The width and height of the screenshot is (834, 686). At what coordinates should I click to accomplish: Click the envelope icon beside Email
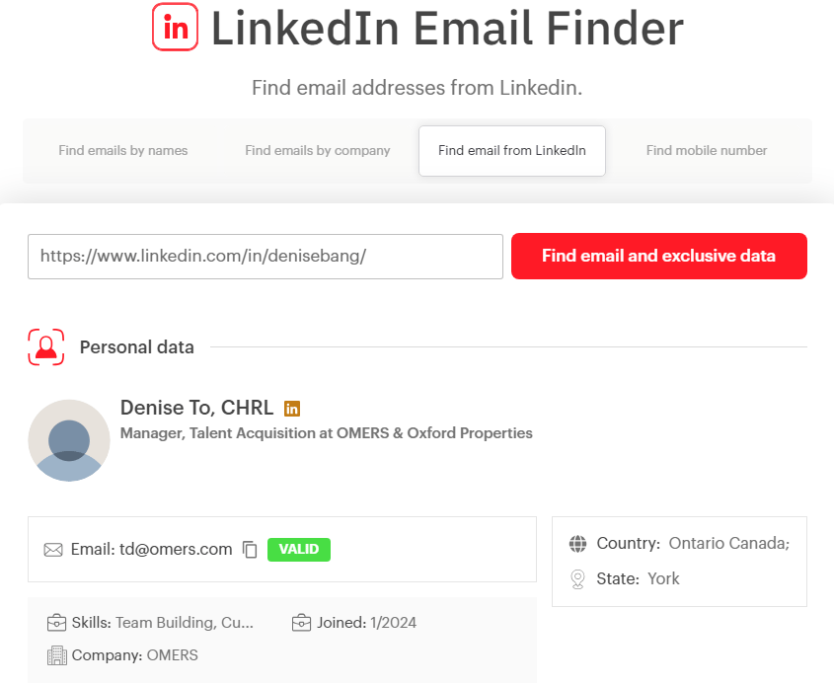point(53,550)
